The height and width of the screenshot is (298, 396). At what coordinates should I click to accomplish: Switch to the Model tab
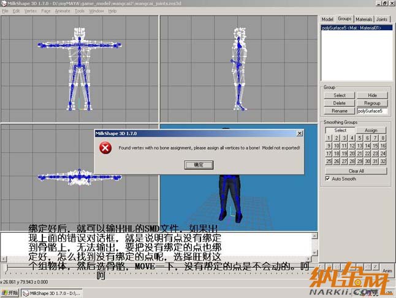click(x=327, y=19)
